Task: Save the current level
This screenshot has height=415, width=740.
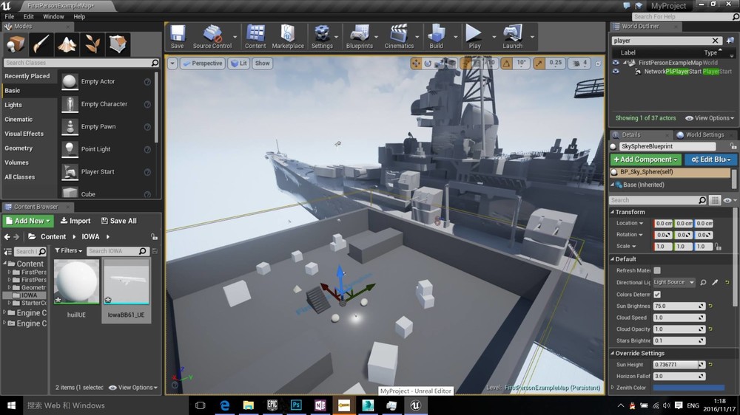Action: point(178,37)
